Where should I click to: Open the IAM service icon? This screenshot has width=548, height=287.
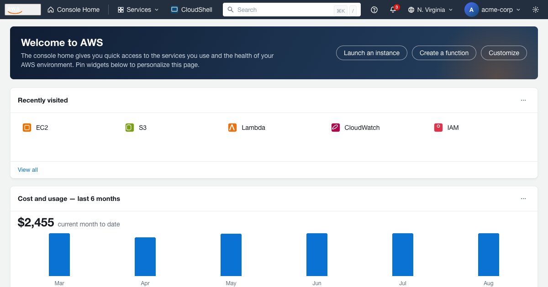click(438, 128)
